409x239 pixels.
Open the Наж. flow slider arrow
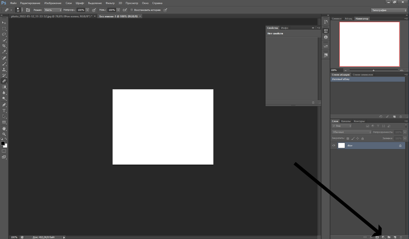[x=118, y=10]
